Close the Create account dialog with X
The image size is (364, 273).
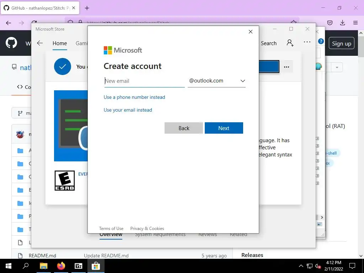[251, 32]
